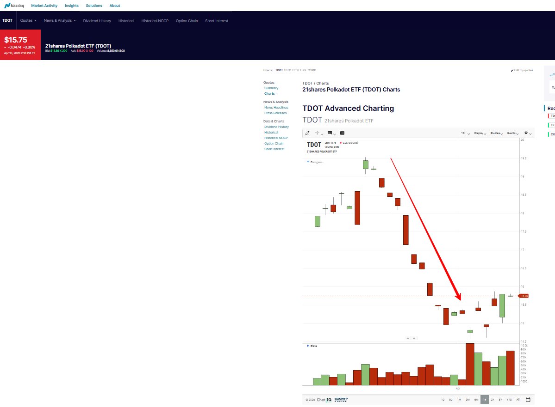Select the TDOT tab in dark bar

(x=7, y=20)
